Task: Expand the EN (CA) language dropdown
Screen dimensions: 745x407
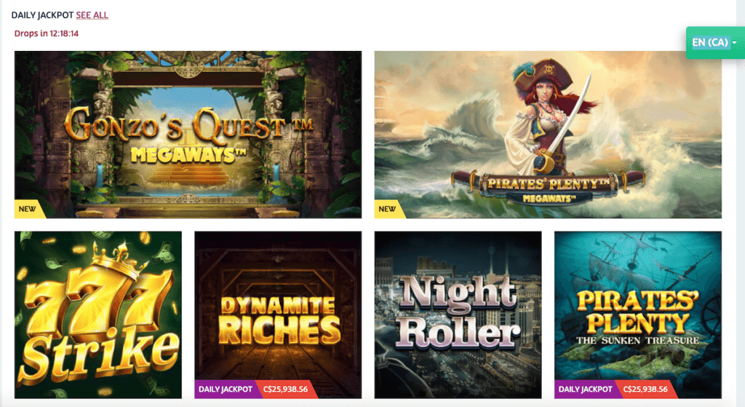Action: (x=714, y=42)
